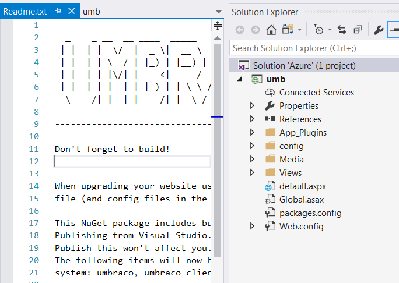399x283 pixels.
Task: Open Properties via wrench toolbar icon
Action: (379, 30)
